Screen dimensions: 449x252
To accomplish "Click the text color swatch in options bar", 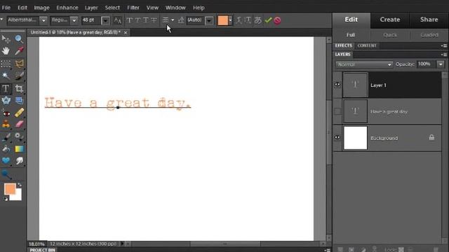I will coord(223,20).
